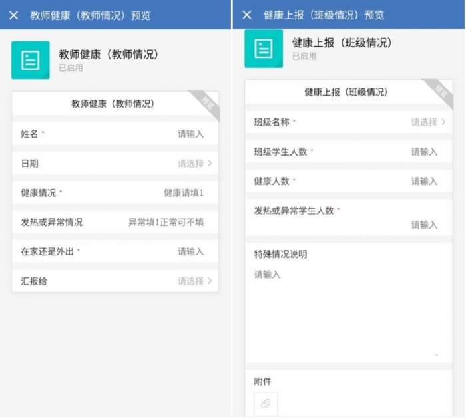Click the attachment paperclip icon
Image resolution: width=466 pixels, height=419 pixels.
266,404
